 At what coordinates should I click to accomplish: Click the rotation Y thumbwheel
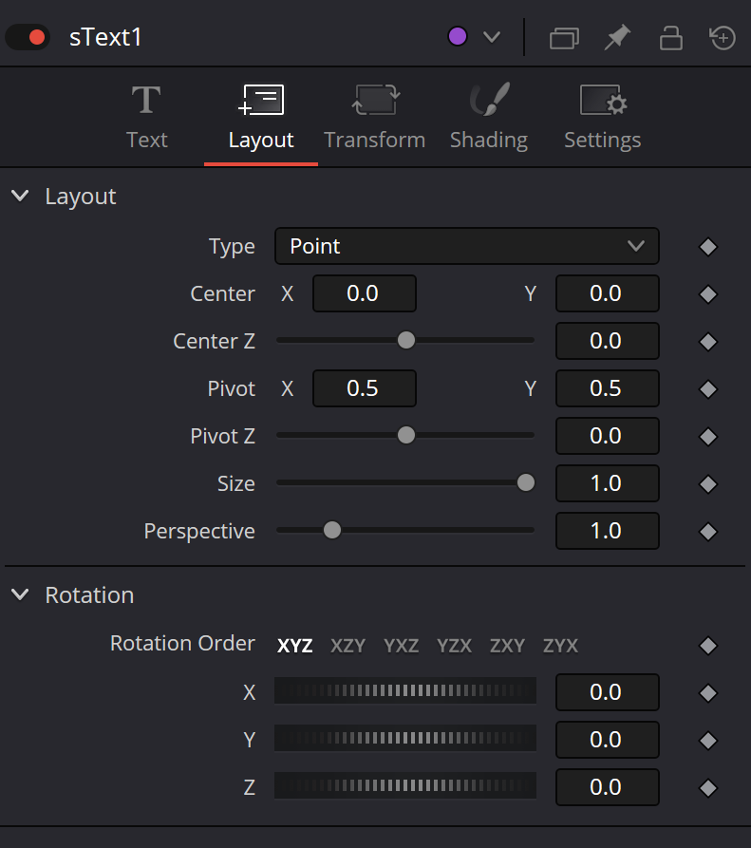point(405,738)
